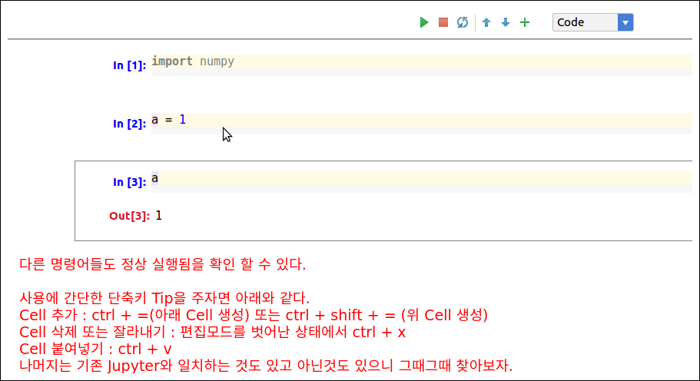700x381 pixels.
Task: Select the In [1]: prompt label
Action: coord(129,65)
